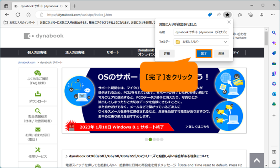This screenshot has width=280, height=168.
Task: Open the 法人のお客様 menu
Action: click(75, 52)
